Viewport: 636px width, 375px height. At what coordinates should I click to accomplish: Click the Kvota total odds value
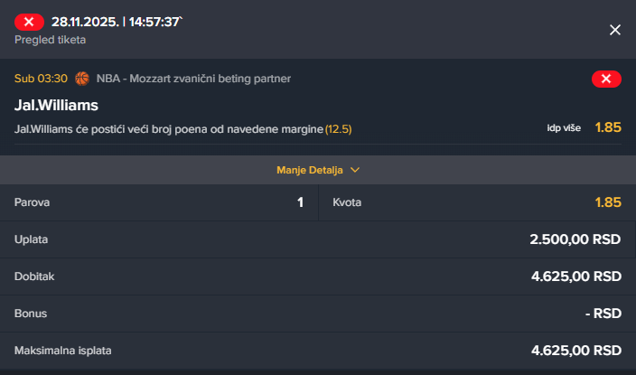[x=608, y=202]
